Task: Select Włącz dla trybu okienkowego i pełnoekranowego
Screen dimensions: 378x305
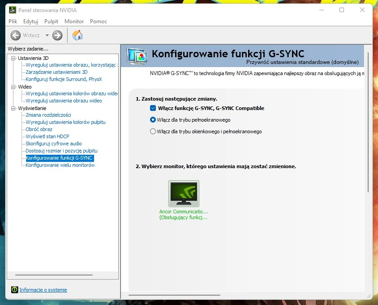Action: [x=153, y=131]
